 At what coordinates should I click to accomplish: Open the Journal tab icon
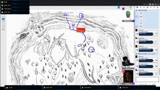[x=144, y=7]
